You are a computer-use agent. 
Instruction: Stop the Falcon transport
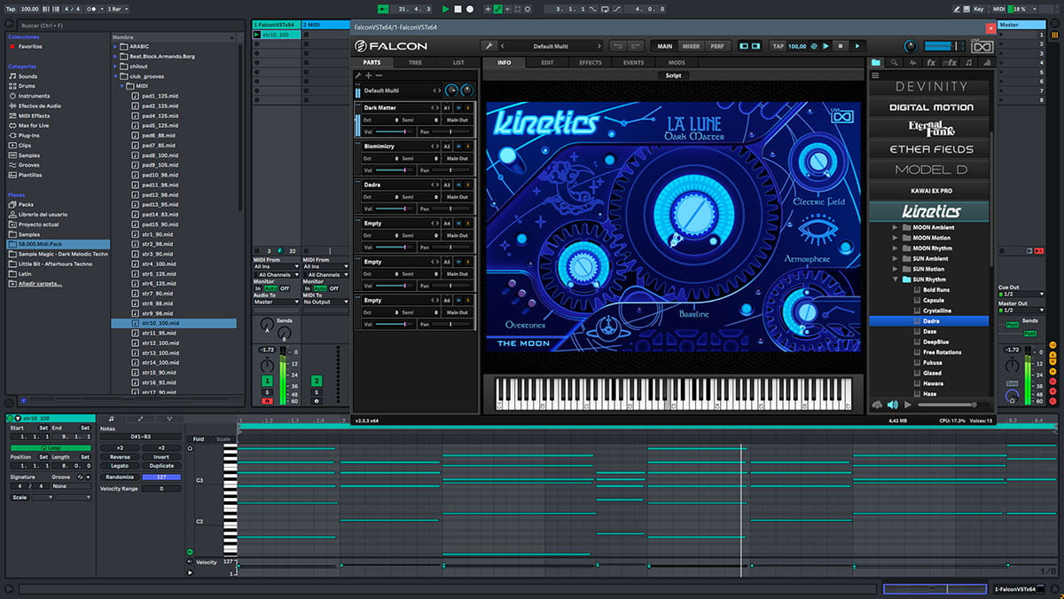tap(842, 45)
